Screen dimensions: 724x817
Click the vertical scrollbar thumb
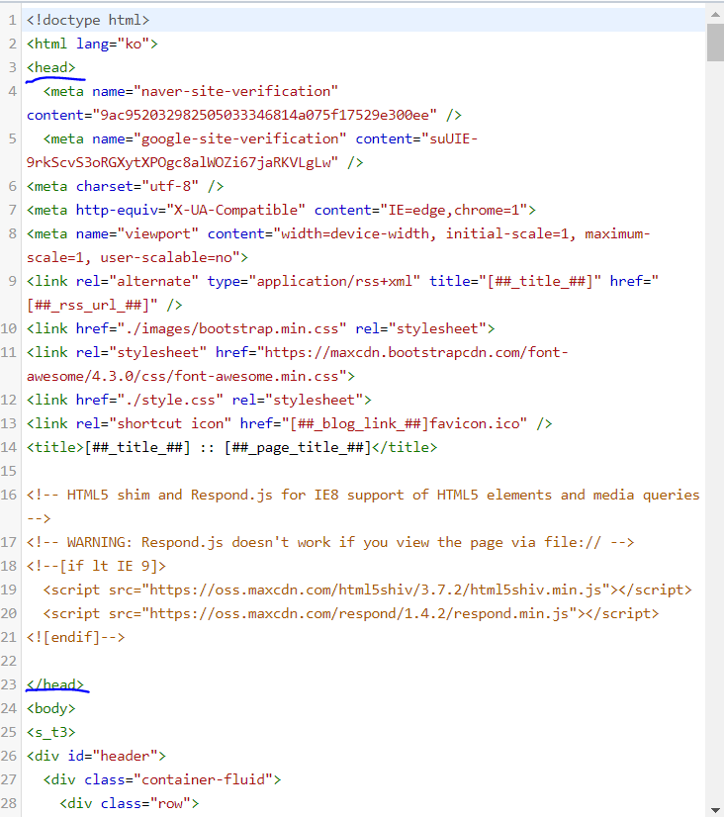pyautogui.click(x=715, y=43)
